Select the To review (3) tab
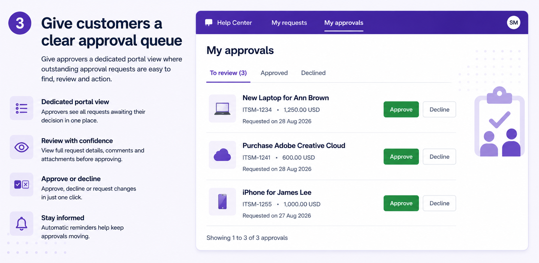The height and width of the screenshot is (263, 539). point(228,73)
